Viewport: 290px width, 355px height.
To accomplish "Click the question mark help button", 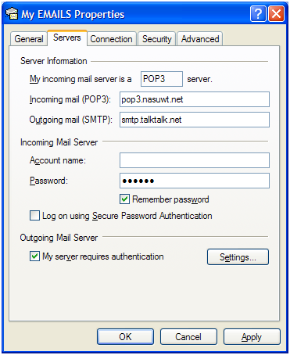I will click(258, 14).
